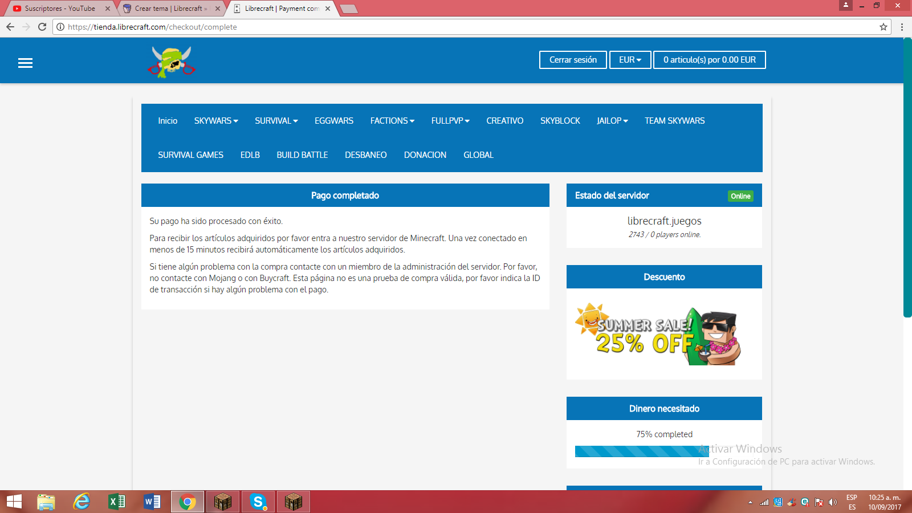Close the Suscriptores - YouTube tab

click(x=108, y=9)
